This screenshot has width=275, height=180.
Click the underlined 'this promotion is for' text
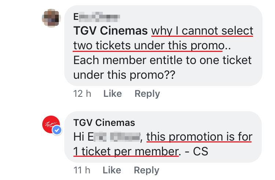[x=199, y=137]
